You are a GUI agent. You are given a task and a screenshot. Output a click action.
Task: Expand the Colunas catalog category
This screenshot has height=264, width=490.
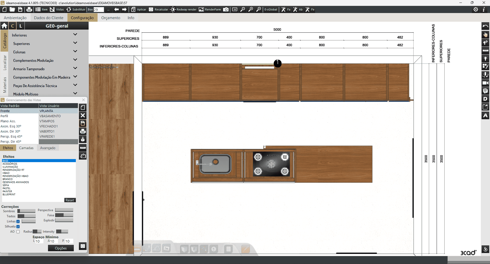tap(75, 51)
